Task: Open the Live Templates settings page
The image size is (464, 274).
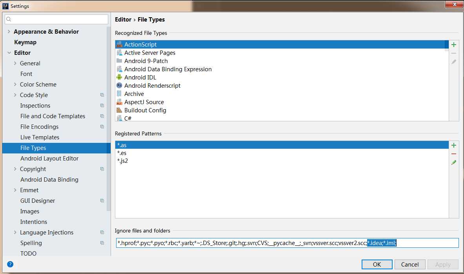Action: pos(40,137)
